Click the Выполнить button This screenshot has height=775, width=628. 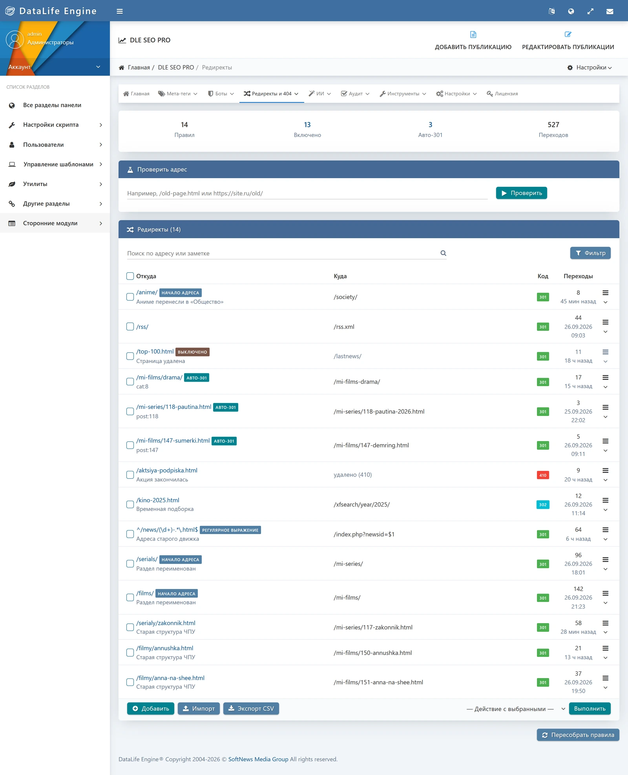590,709
